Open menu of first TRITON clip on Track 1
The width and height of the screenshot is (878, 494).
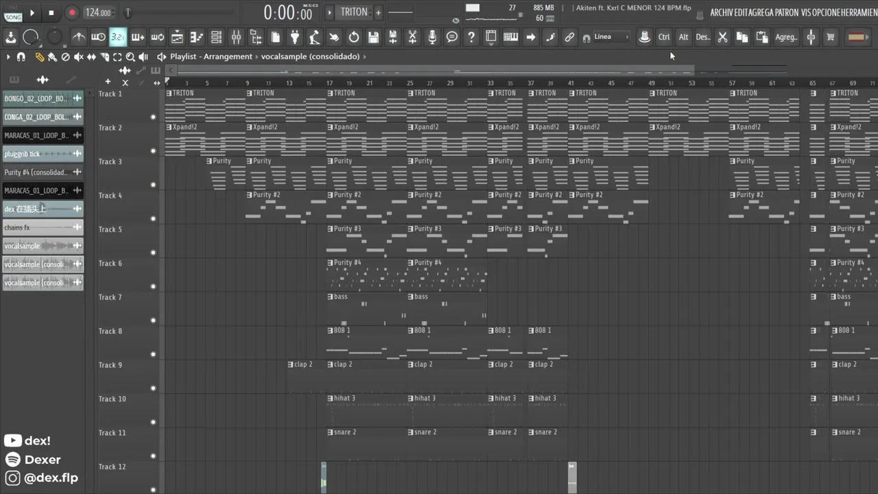coord(169,93)
